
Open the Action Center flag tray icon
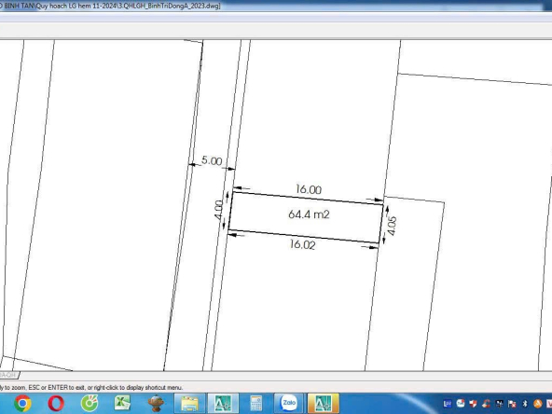tap(512, 404)
